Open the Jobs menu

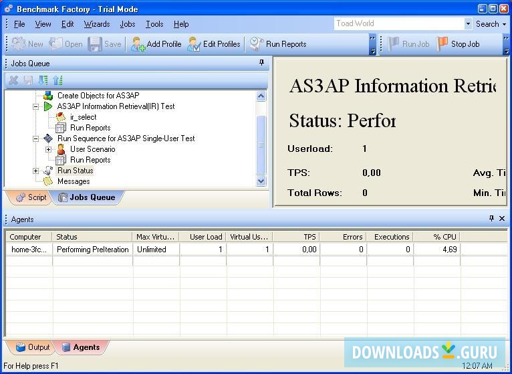pyautogui.click(x=128, y=24)
